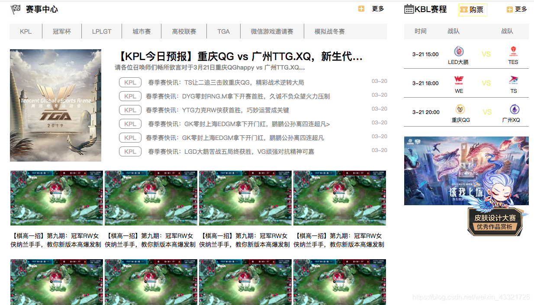Screen dimensions: 534x305
Task: Click the TGA 2019 poster image
Action: tap(55, 105)
